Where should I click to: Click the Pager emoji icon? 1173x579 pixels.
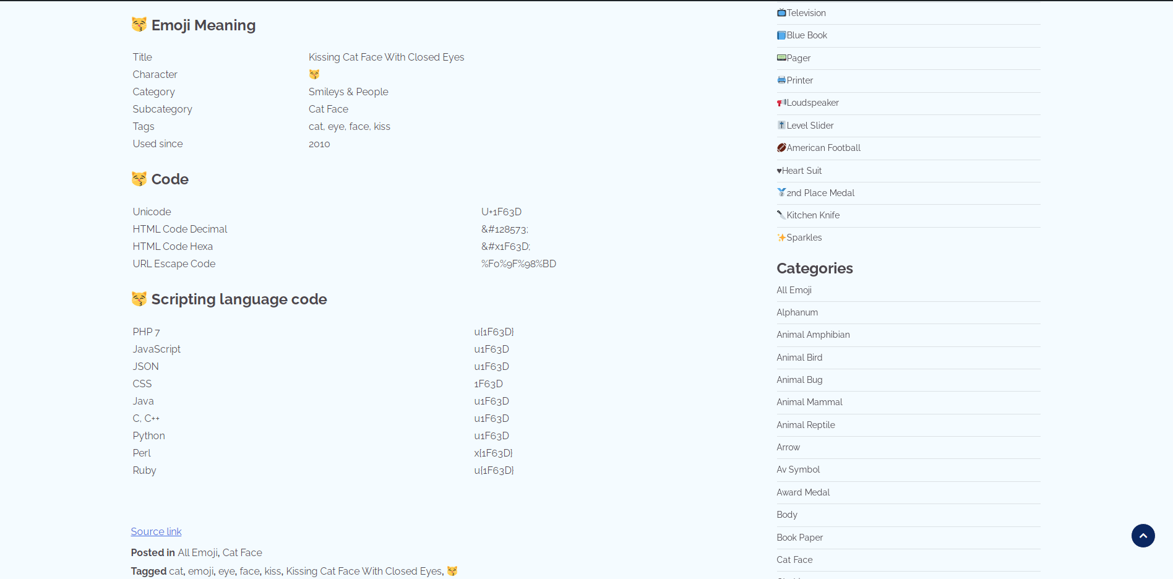coord(781,58)
